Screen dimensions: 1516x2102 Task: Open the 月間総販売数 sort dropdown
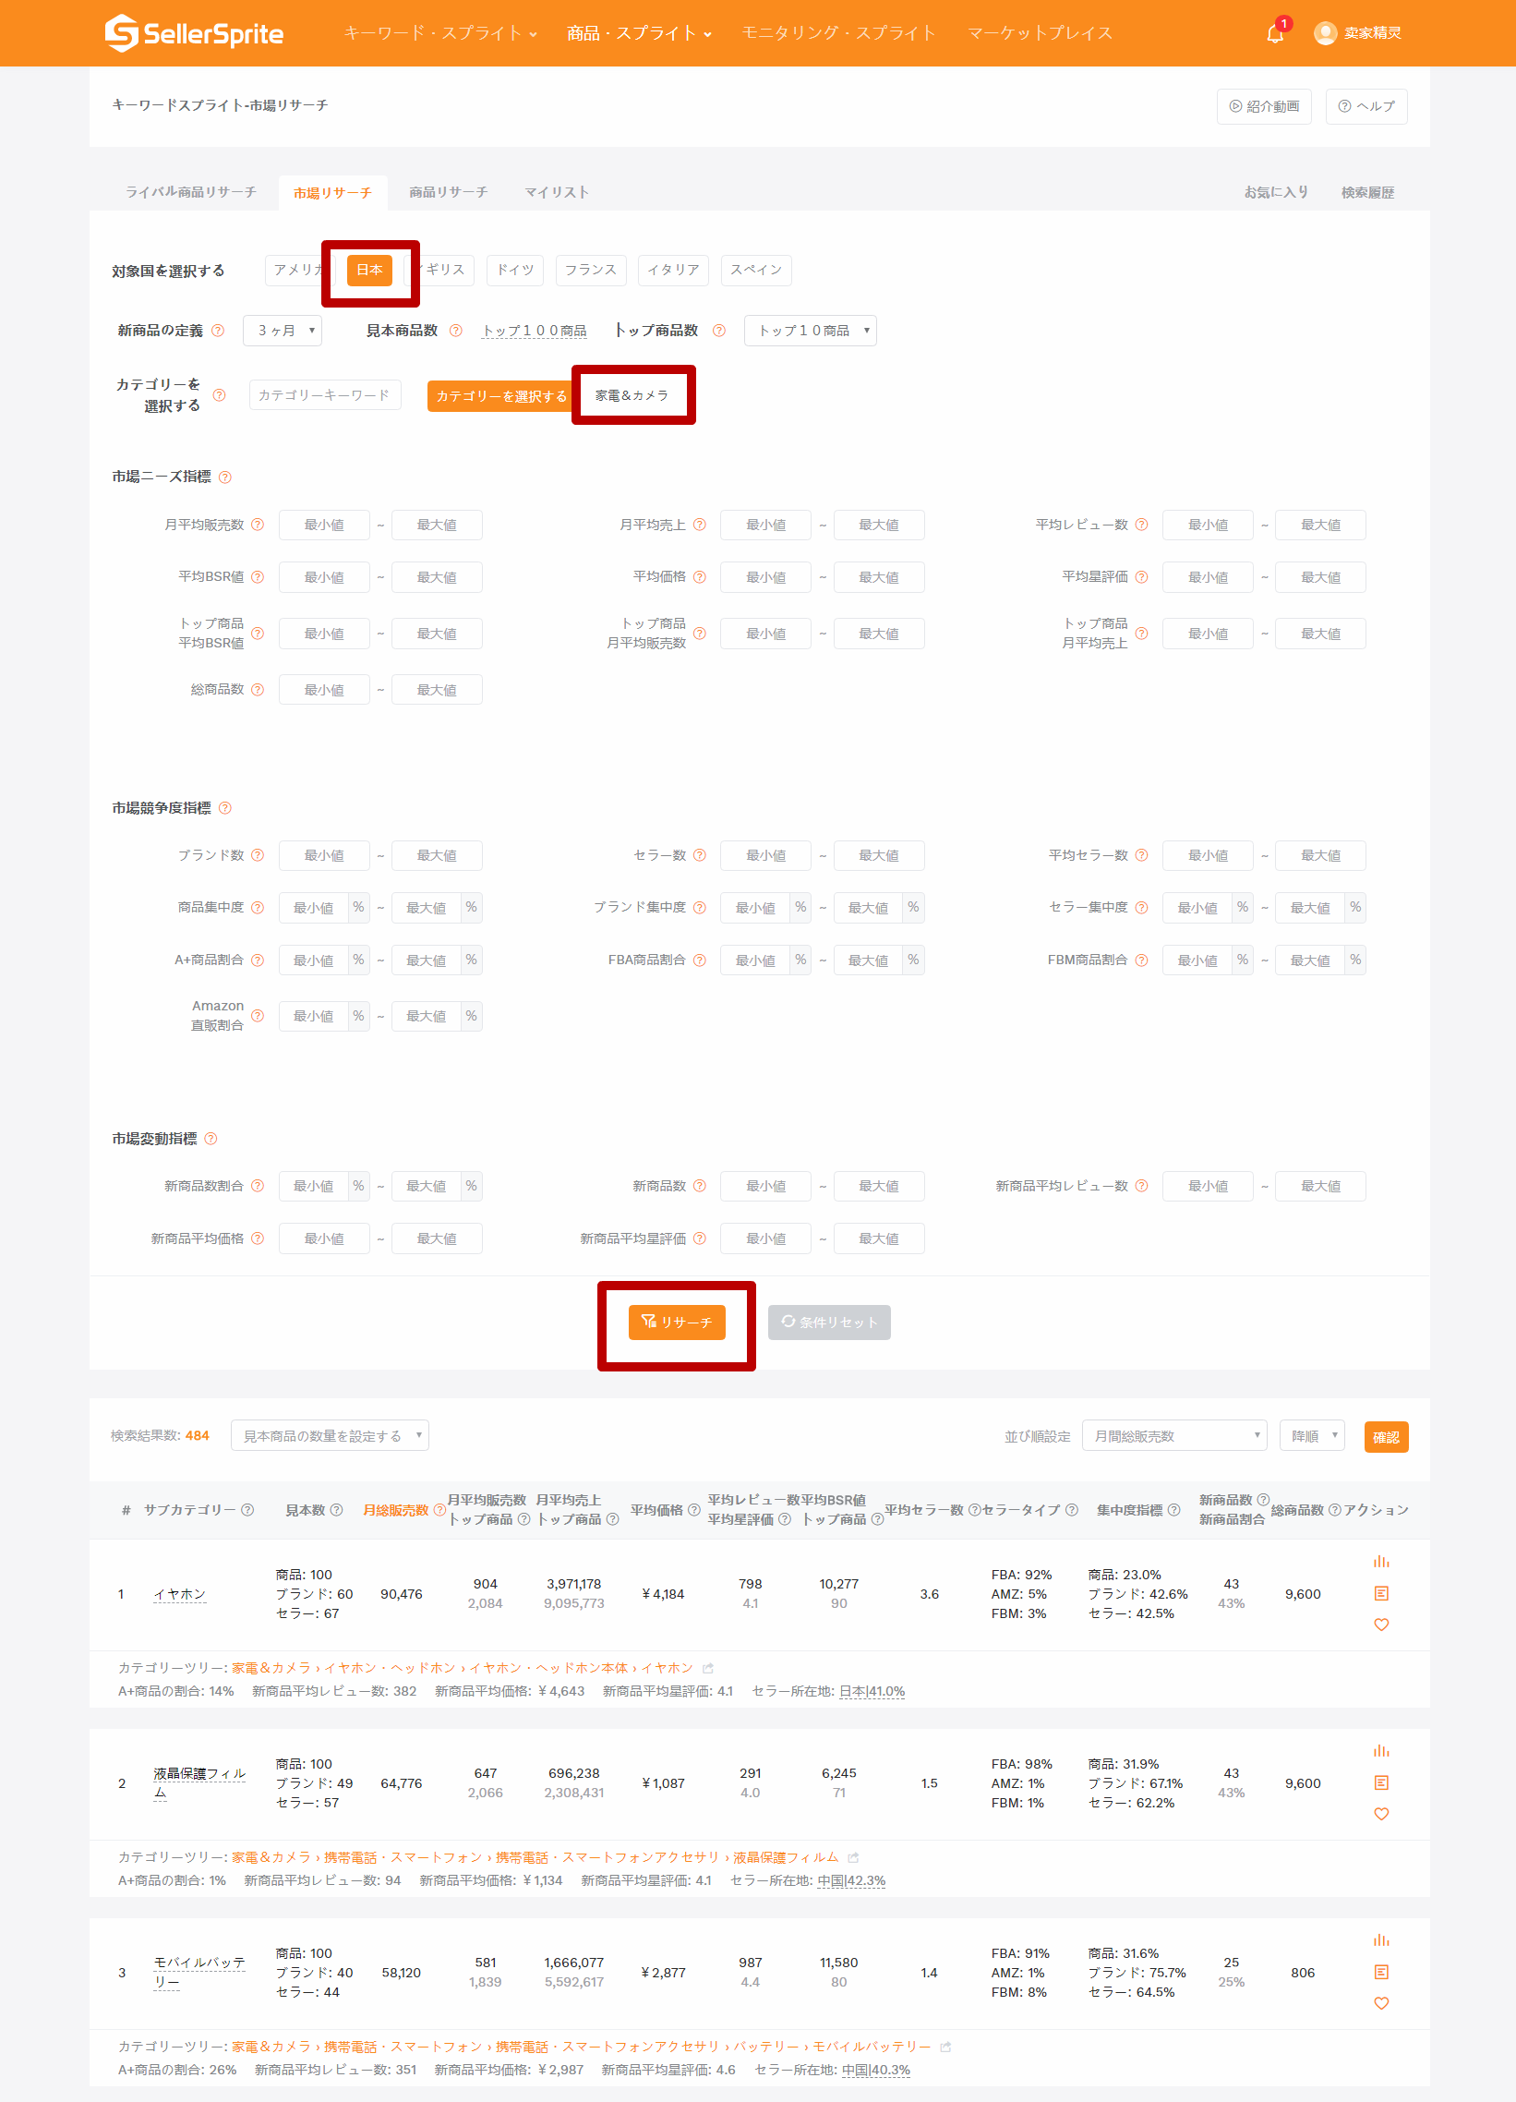click(x=1174, y=1435)
